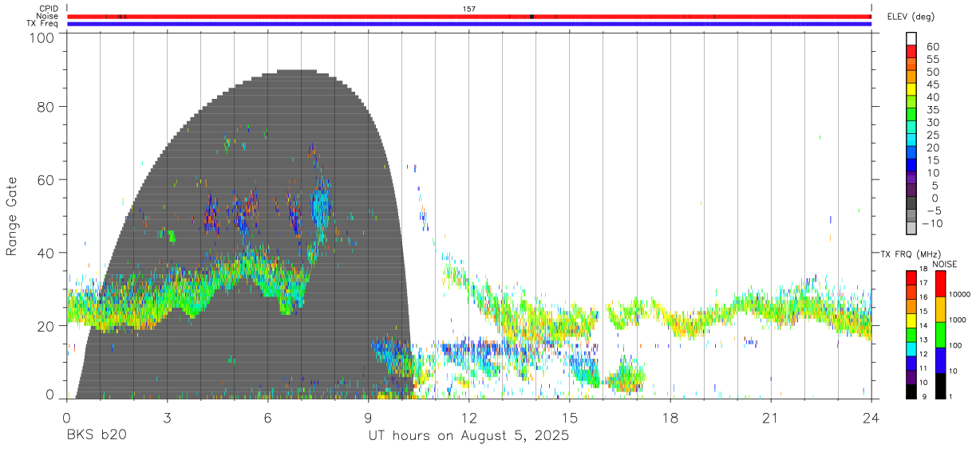980x452 pixels.
Task: Click the CPID value "157"
Action: tap(469, 9)
